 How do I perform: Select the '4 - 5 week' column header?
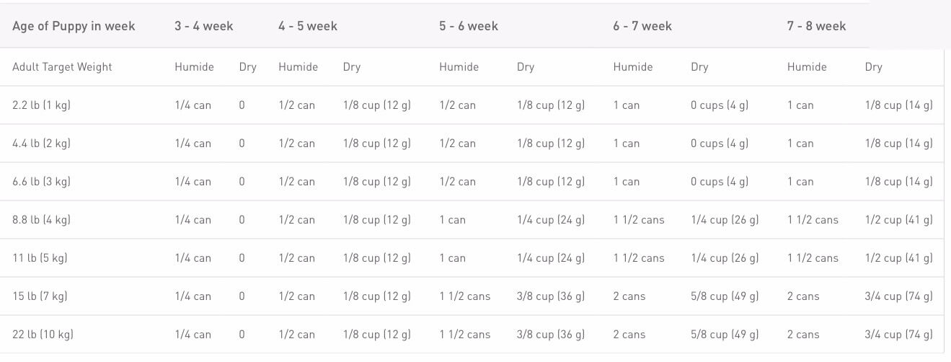coord(308,26)
